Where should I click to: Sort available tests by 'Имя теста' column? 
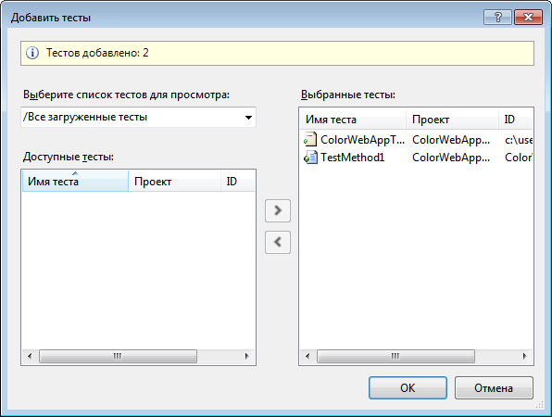(x=75, y=181)
